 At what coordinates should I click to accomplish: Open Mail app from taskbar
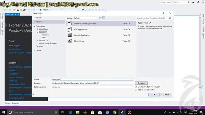(100, 112)
